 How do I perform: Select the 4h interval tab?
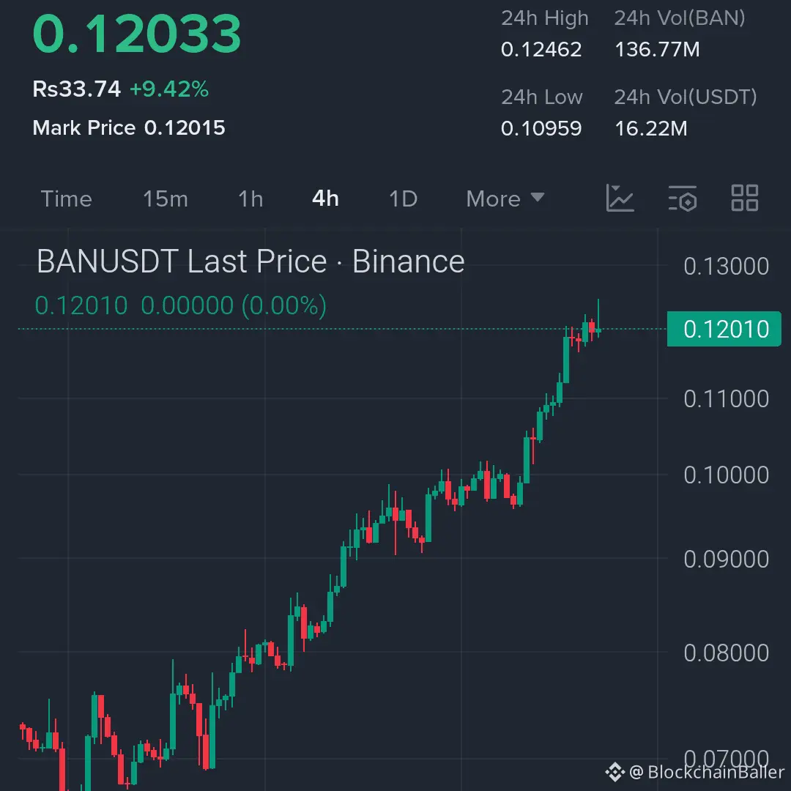(x=325, y=198)
